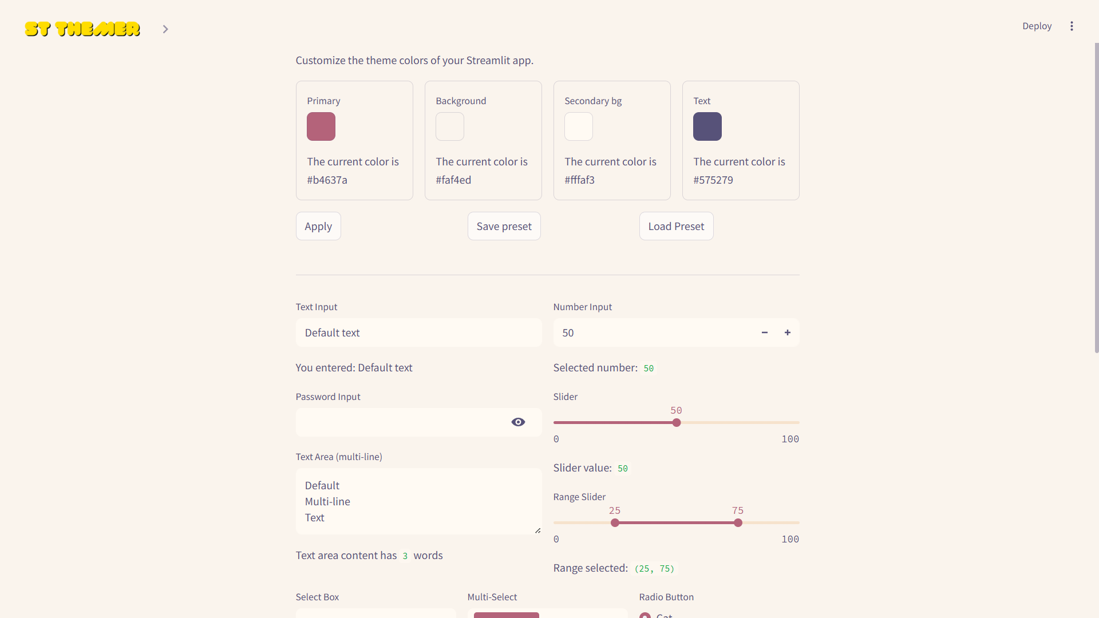Open the three-dot main menu

click(x=1072, y=26)
